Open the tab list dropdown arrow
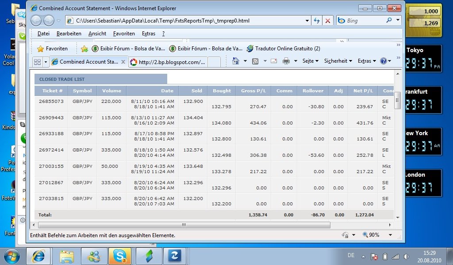 click(x=46, y=62)
